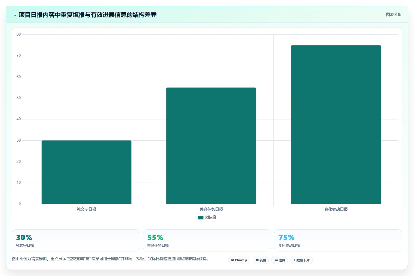Click the 纯文字日报 x-axis label
The width and height of the screenshot is (414, 276).
pos(86,209)
